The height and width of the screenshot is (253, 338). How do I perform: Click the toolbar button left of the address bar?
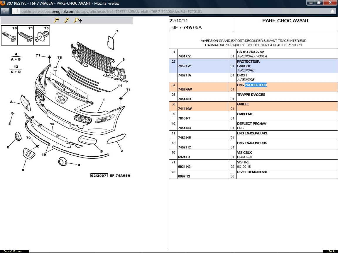(x=5, y=11)
